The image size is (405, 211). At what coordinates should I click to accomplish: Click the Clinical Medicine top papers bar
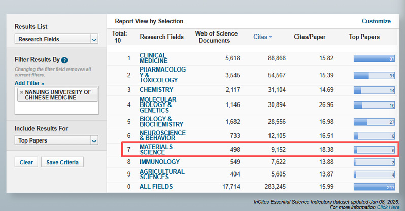point(375,59)
